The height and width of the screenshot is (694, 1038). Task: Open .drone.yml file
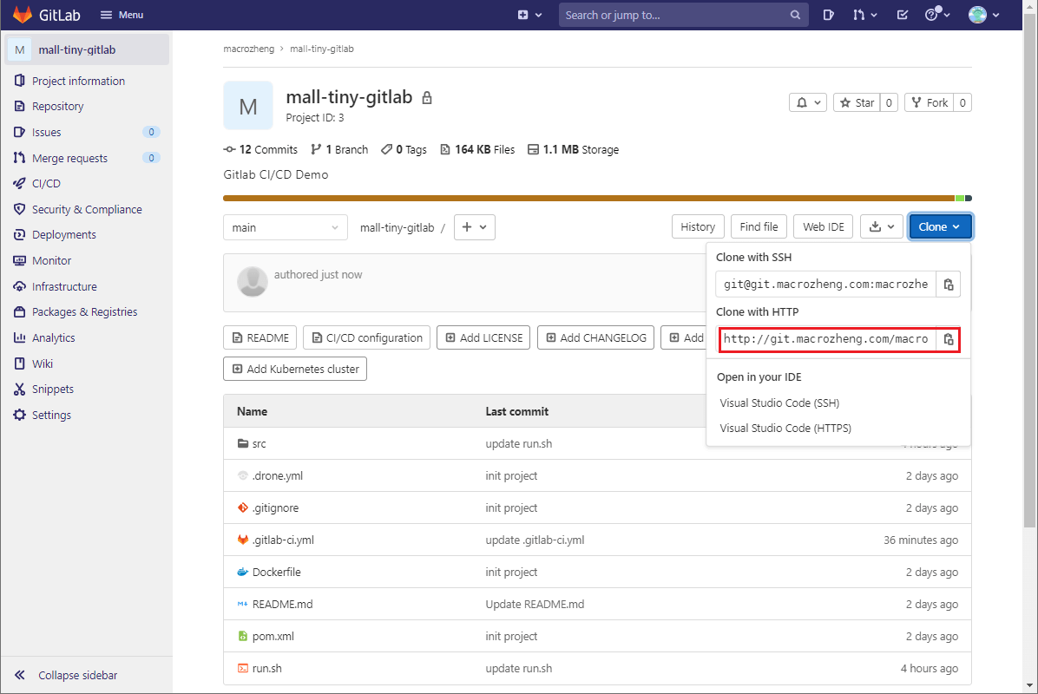click(x=278, y=475)
